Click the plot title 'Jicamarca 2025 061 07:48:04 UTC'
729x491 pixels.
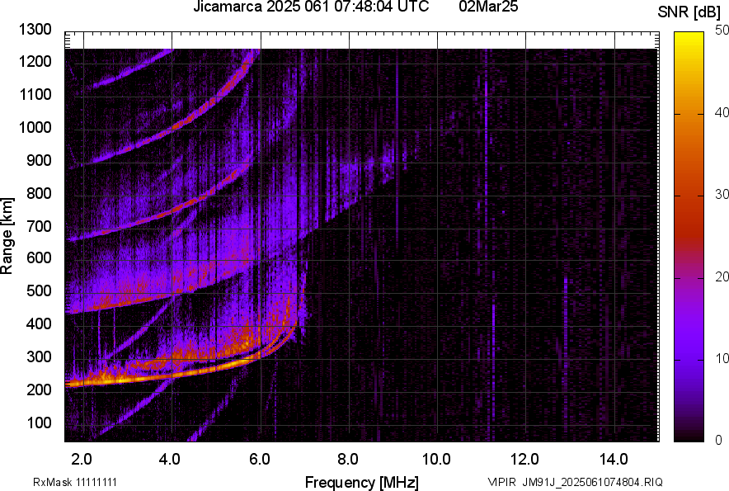click(x=311, y=7)
